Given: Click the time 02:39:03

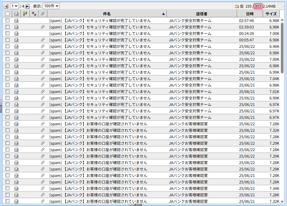Looking at the screenshot, I should tap(246, 27).
